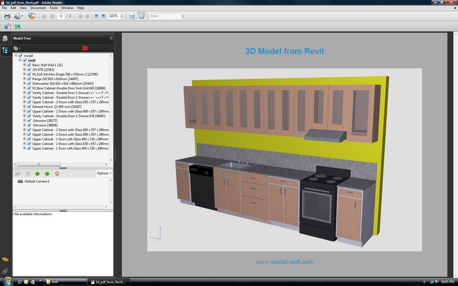Click into the Find text field
This screenshot has width=458, height=286.
click(165, 16)
